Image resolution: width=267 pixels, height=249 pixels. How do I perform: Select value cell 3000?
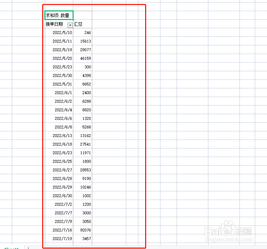[83, 213]
